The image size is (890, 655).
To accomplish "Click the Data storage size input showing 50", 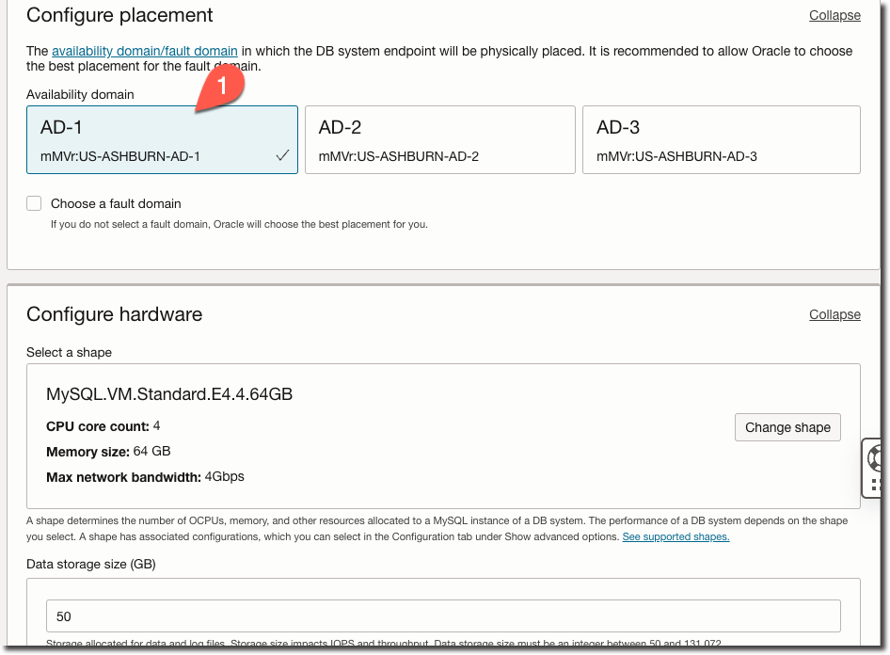I will 444,615.
